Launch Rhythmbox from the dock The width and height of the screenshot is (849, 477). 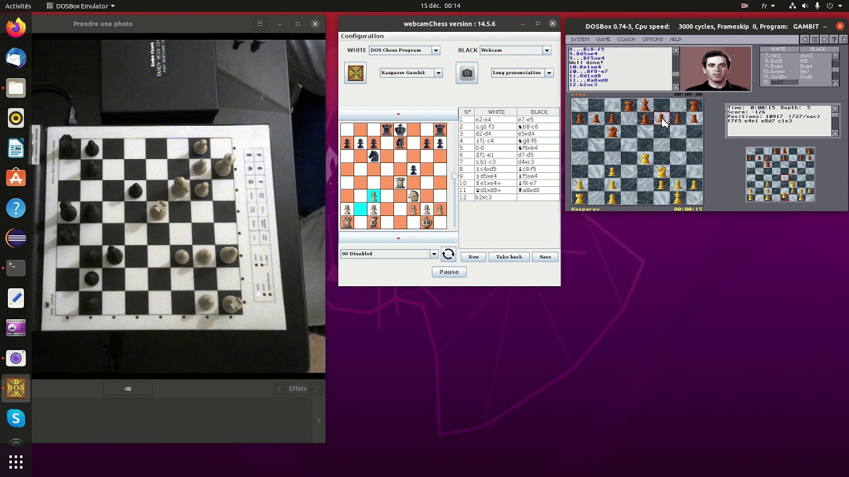[x=16, y=119]
